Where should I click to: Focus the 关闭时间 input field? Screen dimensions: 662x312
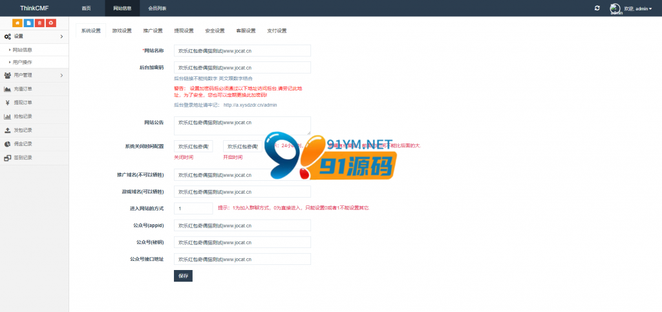click(193, 147)
